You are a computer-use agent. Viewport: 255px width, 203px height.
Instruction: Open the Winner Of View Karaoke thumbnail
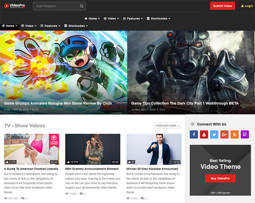(154, 149)
